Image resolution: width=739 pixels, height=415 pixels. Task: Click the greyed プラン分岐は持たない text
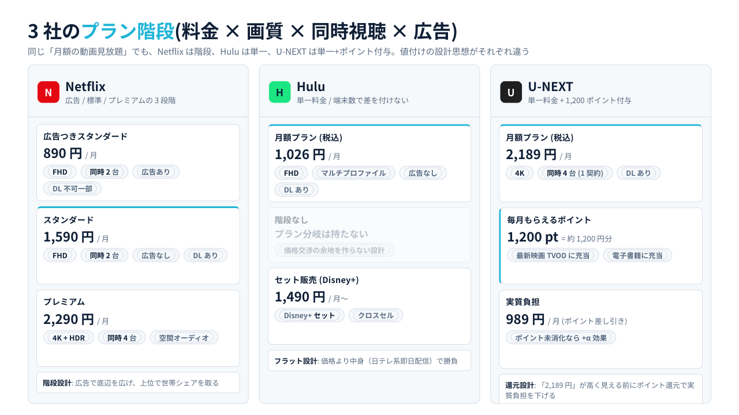click(x=322, y=233)
